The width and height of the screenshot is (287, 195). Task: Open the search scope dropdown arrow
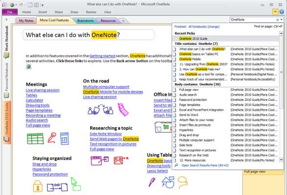282,19
